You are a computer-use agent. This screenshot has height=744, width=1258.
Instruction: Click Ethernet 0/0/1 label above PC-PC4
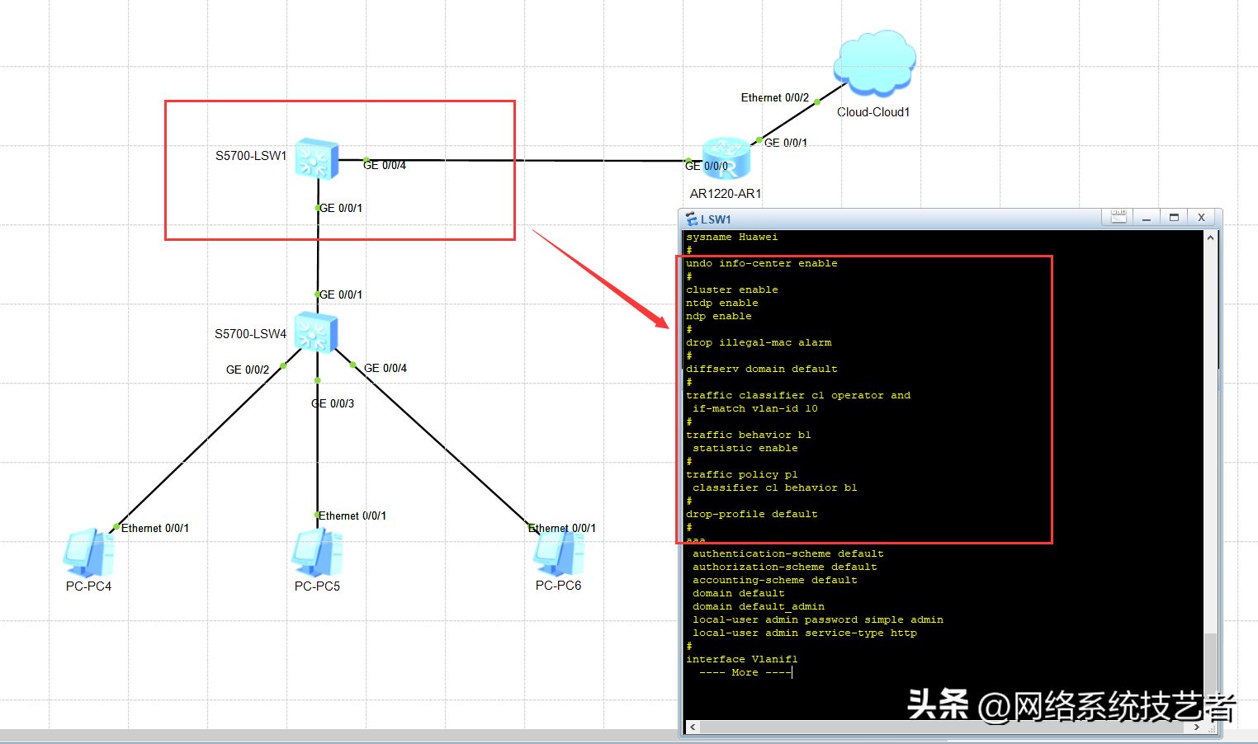coord(155,529)
